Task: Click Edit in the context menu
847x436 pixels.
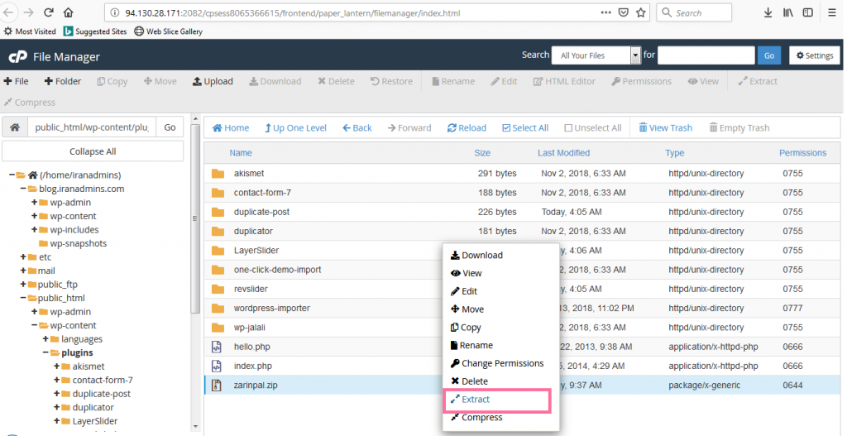Action: pos(464,290)
